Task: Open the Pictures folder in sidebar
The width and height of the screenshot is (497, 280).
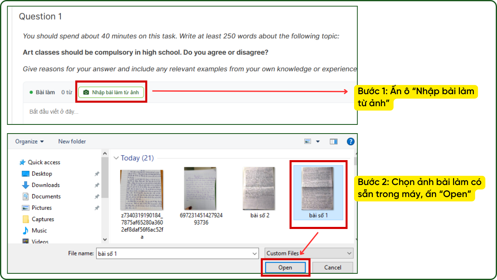Action: (42, 208)
